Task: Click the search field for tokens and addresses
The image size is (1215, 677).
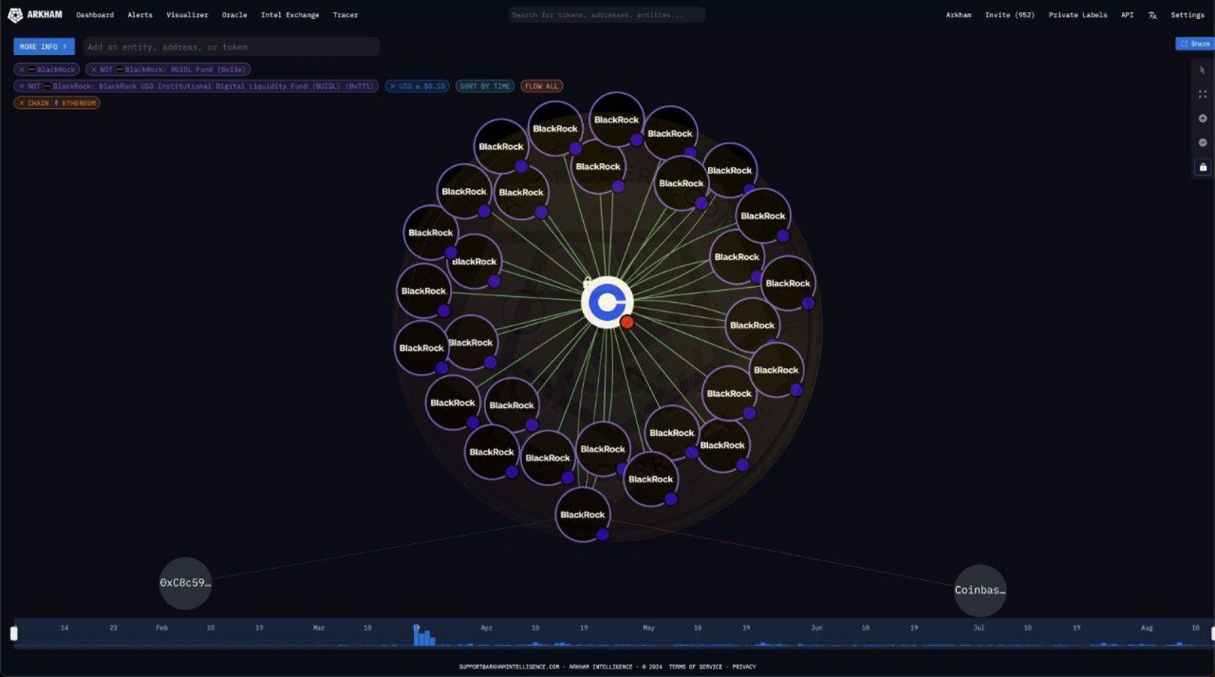Action: pyautogui.click(x=606, y=15)
